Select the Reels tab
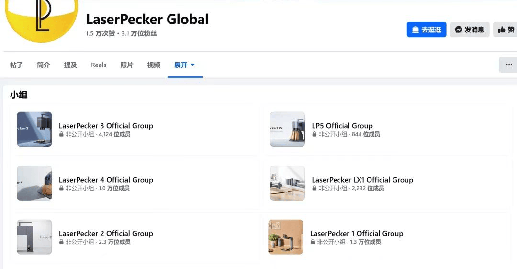Viewport: 517px width, 269px height. (99, 65)
